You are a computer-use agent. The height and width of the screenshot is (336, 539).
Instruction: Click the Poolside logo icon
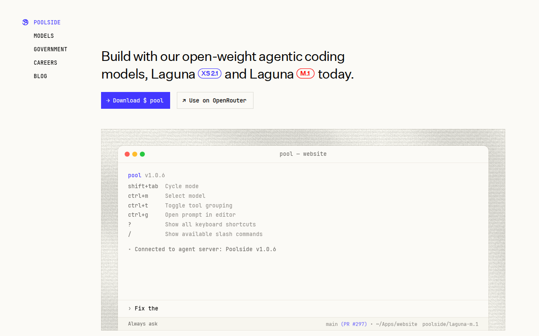click(25, 22)
